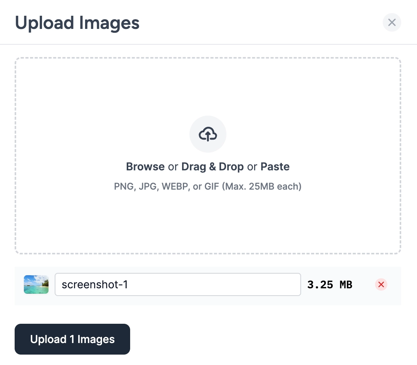
Task: Click the Upload 1 Images button
Action: [72, 339]
